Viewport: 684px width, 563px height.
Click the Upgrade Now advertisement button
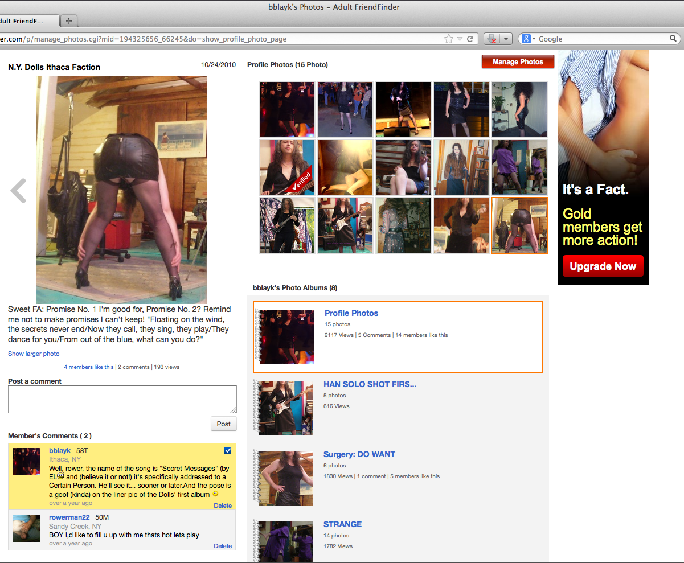[603, 266]
